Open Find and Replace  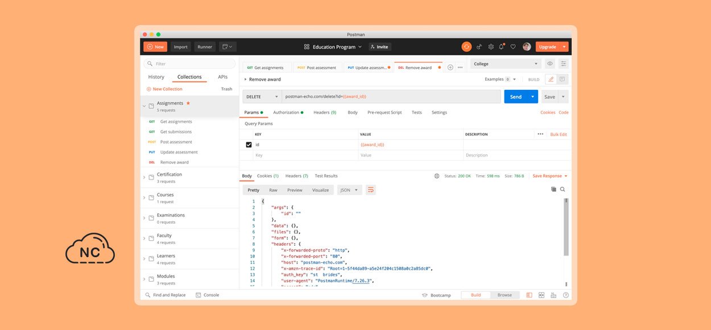(166, 295)
